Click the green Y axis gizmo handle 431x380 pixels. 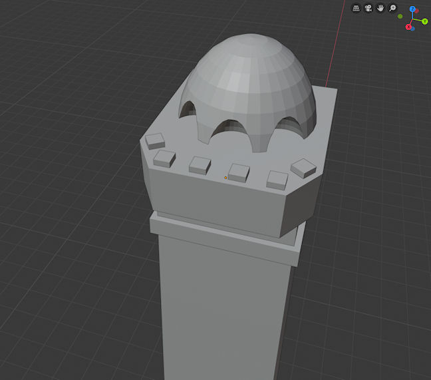(x=424, y=21)
